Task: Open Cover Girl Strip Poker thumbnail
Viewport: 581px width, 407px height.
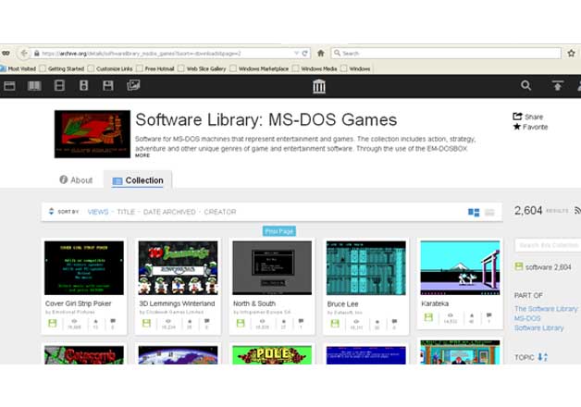Action: 84,267
